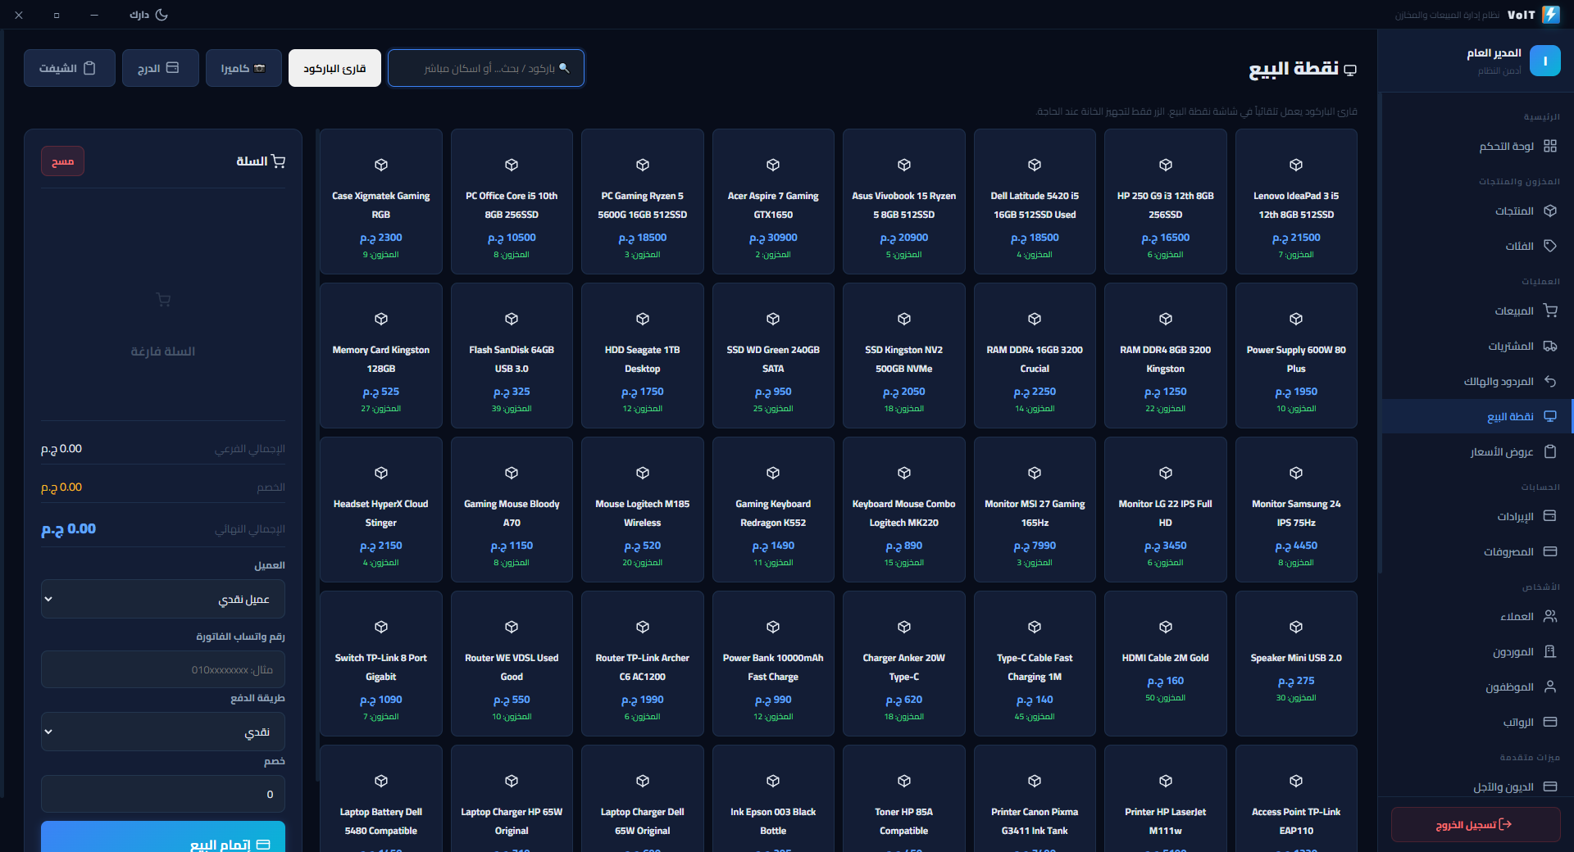Click the products (المنتجات) cube icon

click(x=1549, y=211)
